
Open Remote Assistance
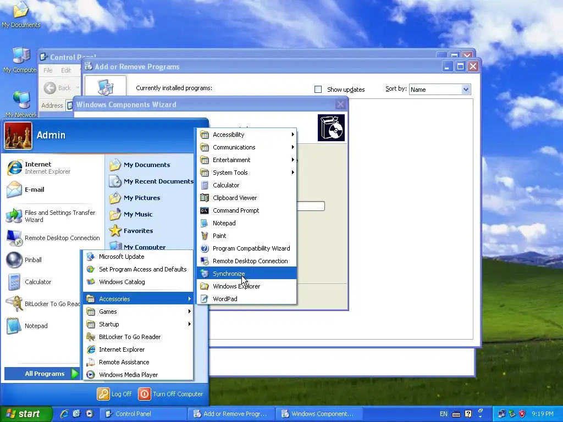(138, 362)
